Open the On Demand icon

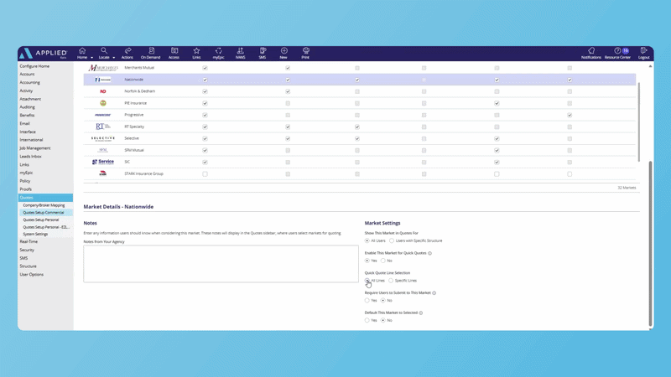pyautogui.click(x=151, y=51)
